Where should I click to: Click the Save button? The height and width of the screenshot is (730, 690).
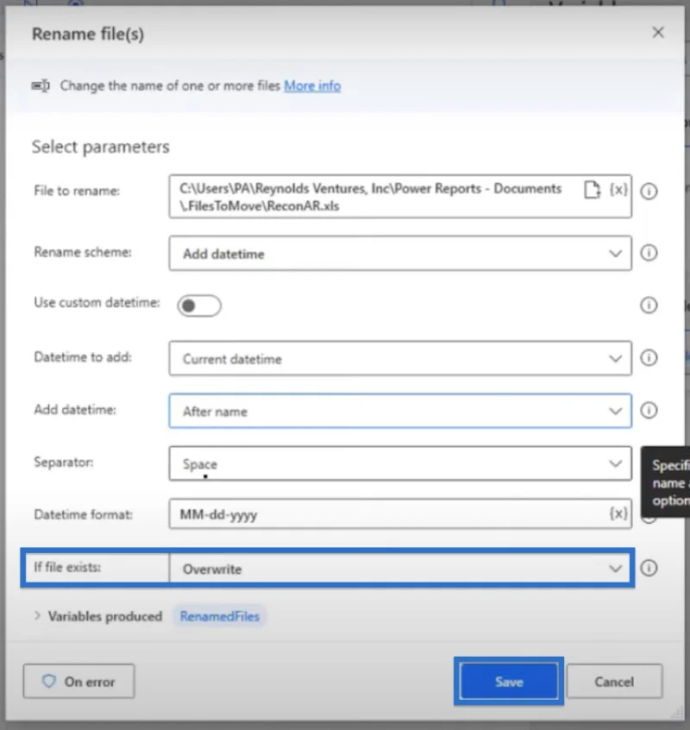pos(509,682)
